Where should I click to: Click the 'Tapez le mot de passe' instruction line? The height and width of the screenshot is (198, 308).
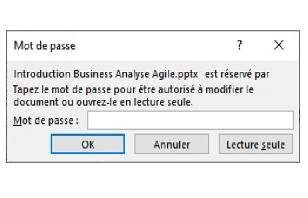[133, 90]
